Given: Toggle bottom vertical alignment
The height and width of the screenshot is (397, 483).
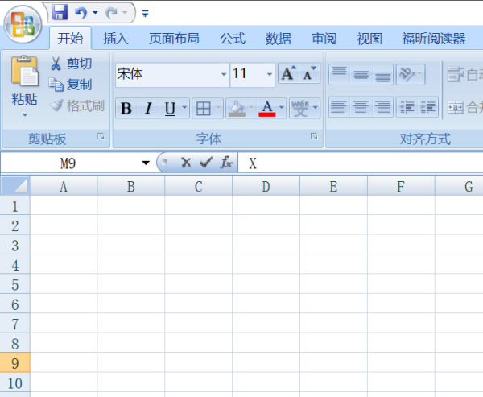Looking at the screenshot, I should click(x=382, y=74).
